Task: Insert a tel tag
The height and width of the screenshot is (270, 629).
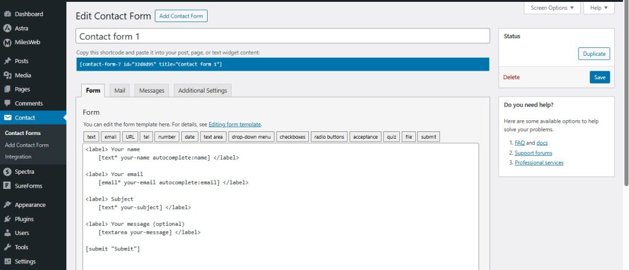Action: click(x=146, y=137)
